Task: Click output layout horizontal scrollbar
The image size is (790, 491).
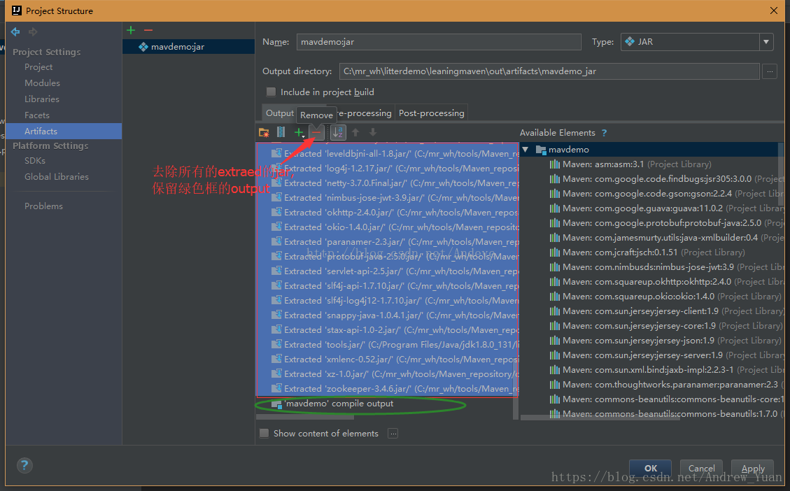Action: coord(305,417)
